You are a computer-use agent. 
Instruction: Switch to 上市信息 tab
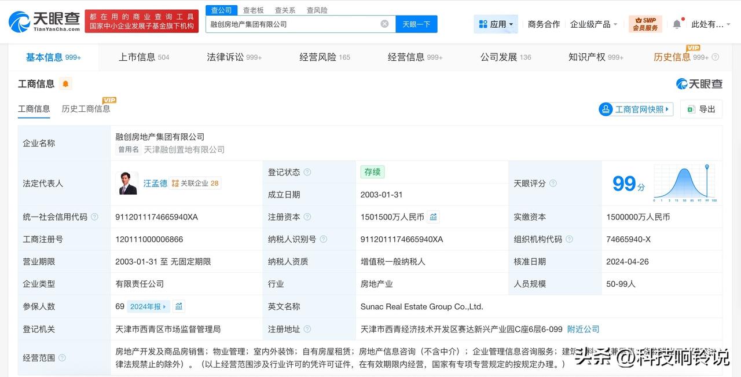[x=144, y=57]
